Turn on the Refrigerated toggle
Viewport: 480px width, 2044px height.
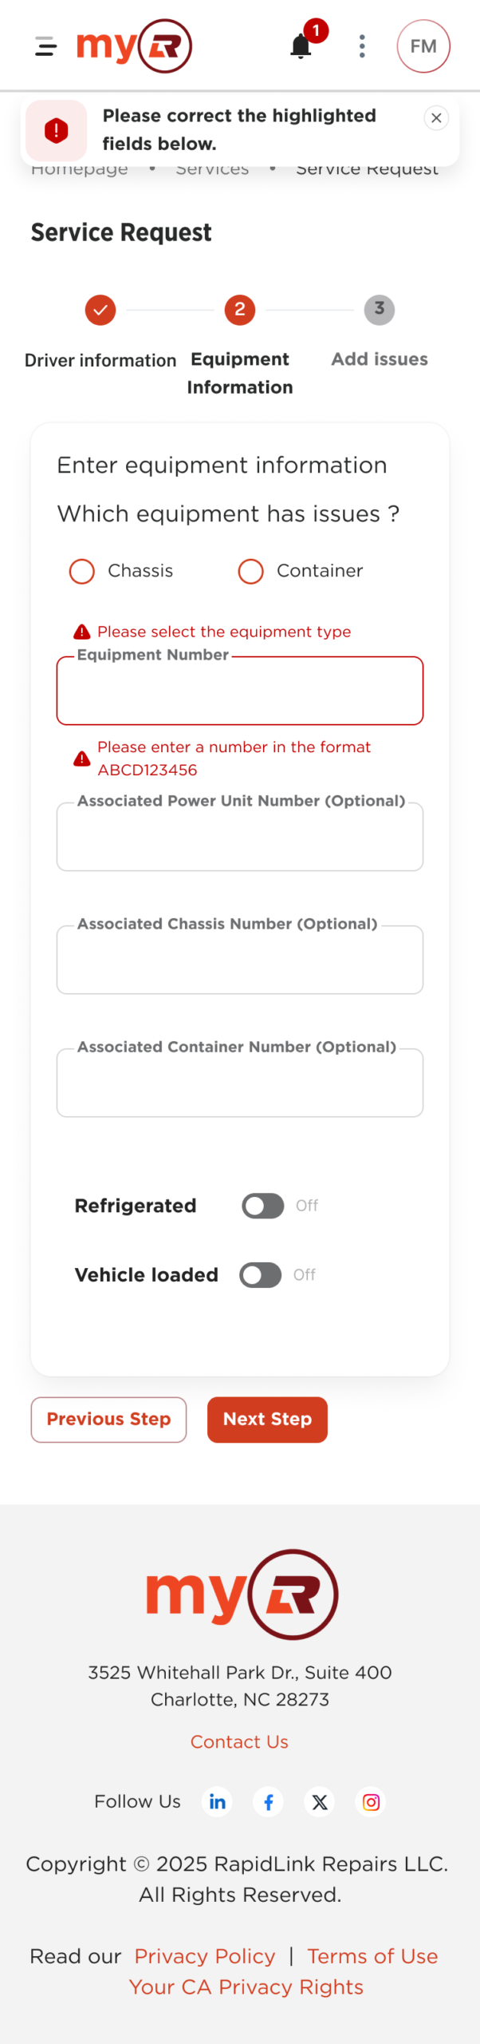263,1206
